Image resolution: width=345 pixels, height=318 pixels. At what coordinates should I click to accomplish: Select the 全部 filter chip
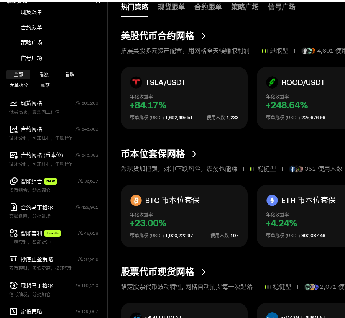tap(18, 75)
